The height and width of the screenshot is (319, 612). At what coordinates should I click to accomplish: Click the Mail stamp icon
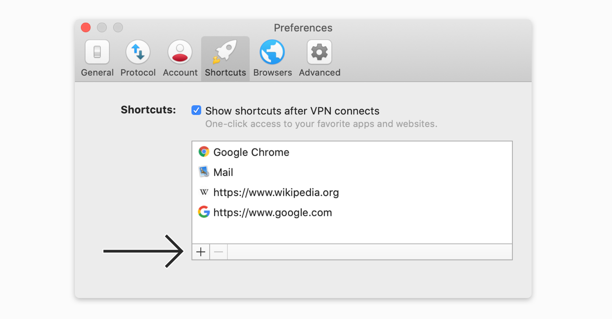(204, 172)
